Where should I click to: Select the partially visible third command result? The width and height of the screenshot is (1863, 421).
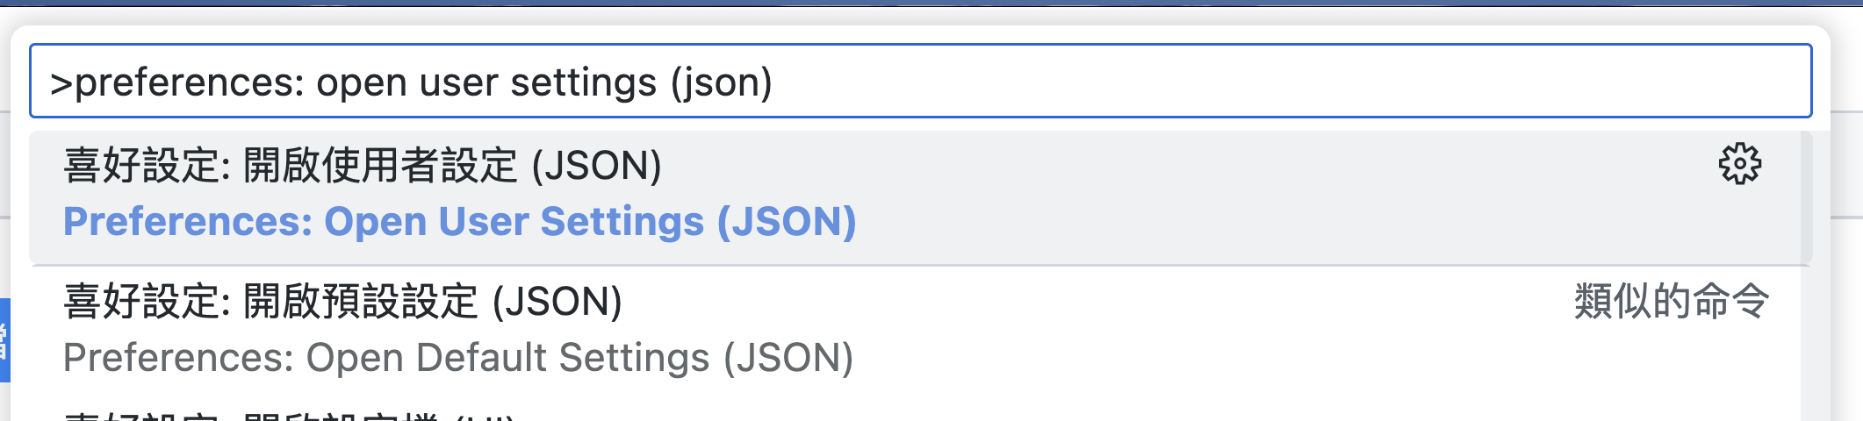(290, 414)
